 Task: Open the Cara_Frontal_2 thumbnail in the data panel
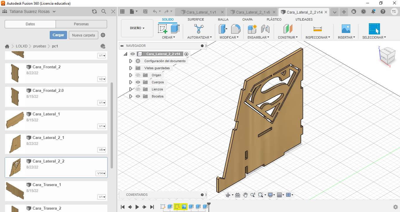15,73
